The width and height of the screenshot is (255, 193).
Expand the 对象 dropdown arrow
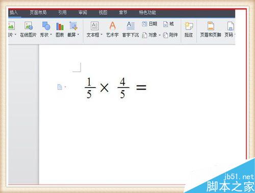pyautogui.click(x=160, y=35)
